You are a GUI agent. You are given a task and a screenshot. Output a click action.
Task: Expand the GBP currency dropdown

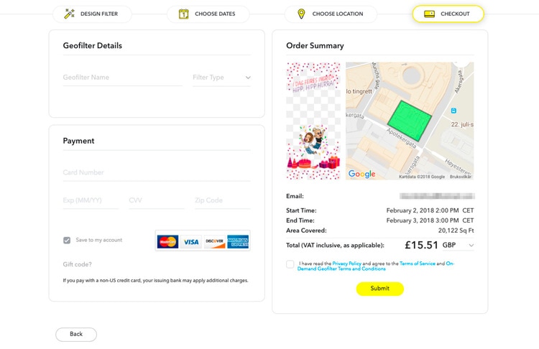coord(471,246)
